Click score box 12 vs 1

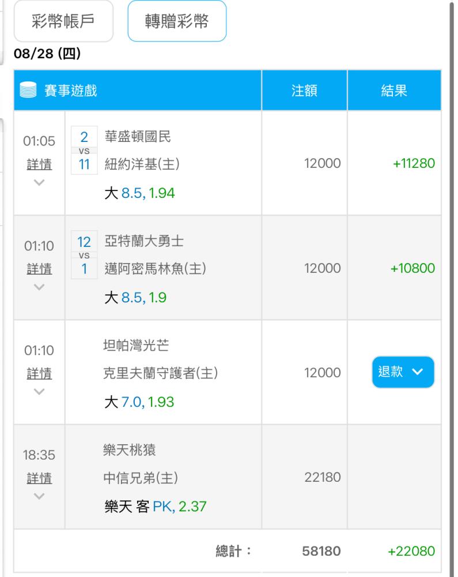(x=84, y=254)
